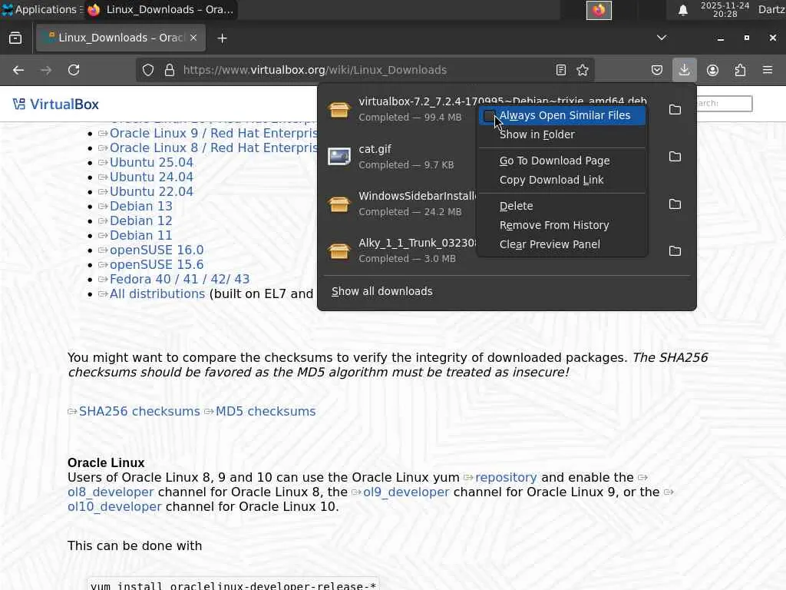This screenshot has width=786, height=590.
Task: Open the Pocket save icon
Action: pyautogui.click(x=657, y=70)
